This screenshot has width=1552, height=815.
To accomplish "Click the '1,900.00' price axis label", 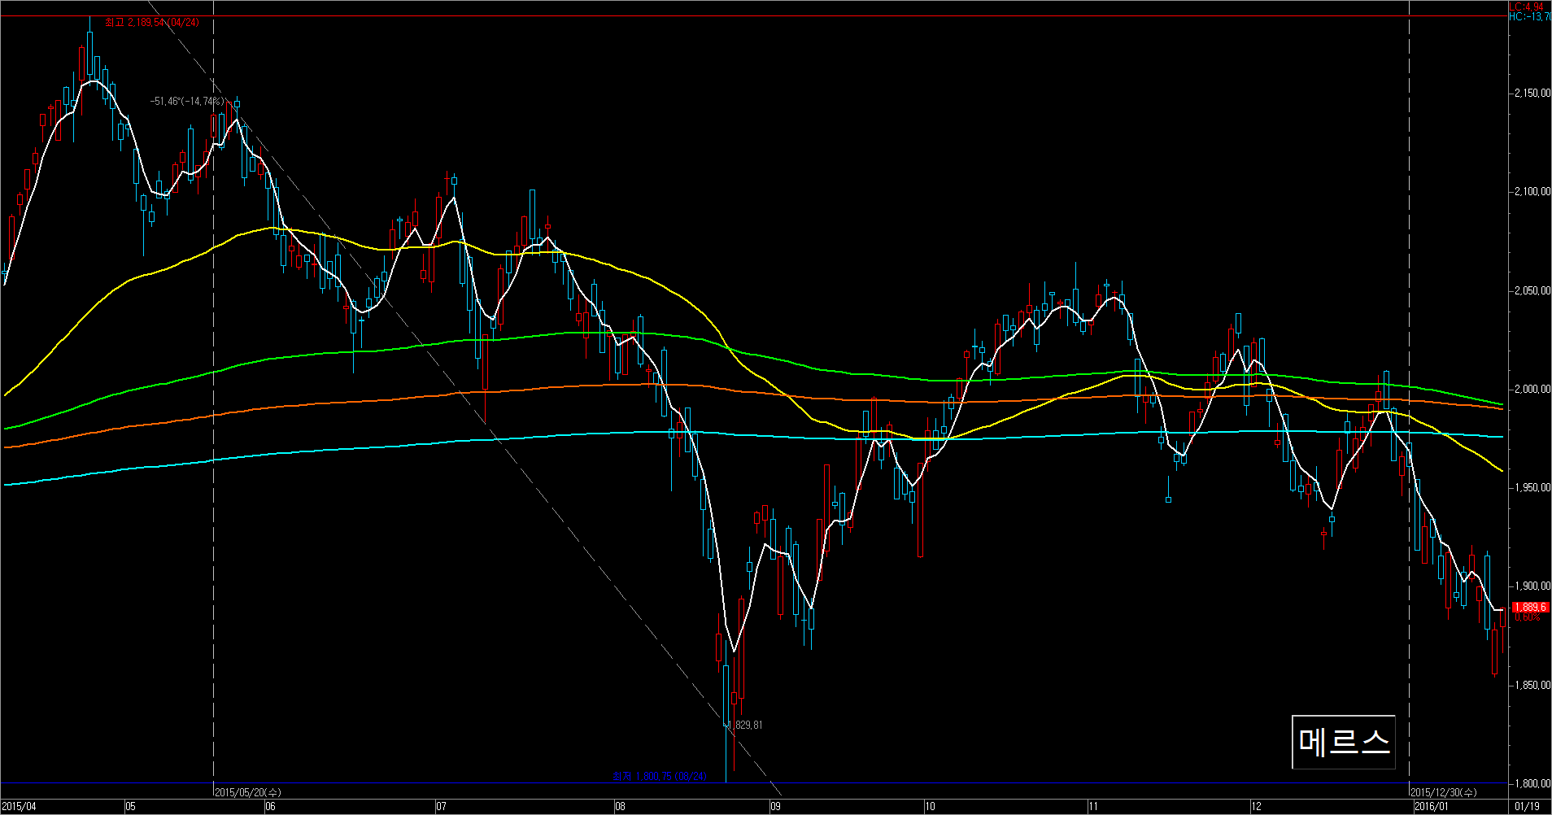I will point(1532,586).
